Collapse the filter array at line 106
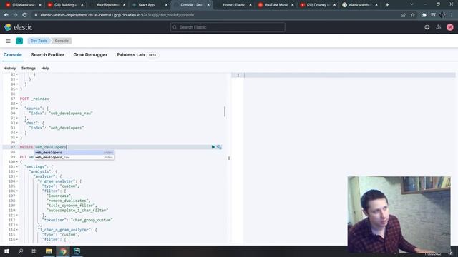This screenshot has height=257, width=458. click(x=17, y=191)
